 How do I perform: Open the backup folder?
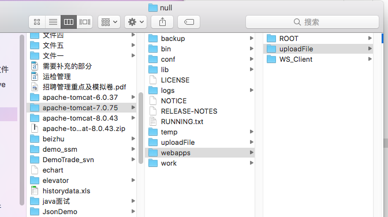click(200, 38)
